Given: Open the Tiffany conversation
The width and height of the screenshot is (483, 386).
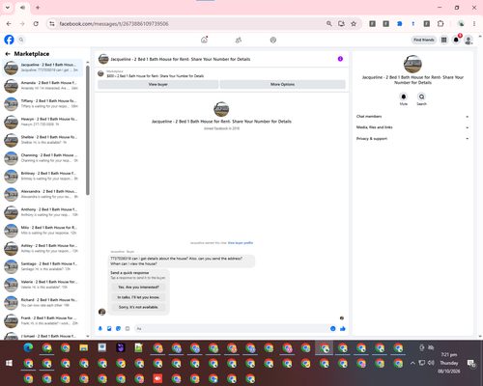Looking at the screenshot, I should [x=43, y=103].
